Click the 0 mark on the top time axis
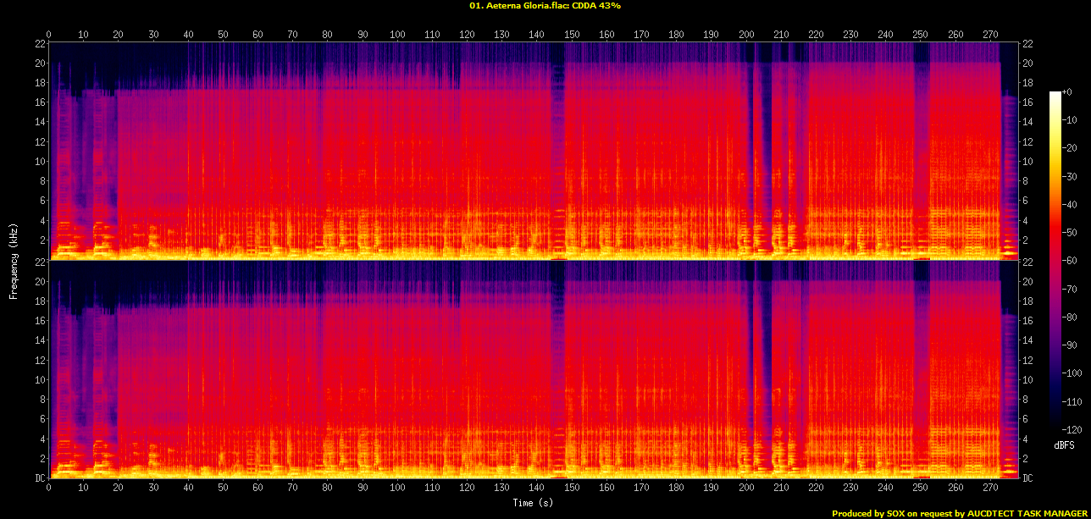 [49, 35]
